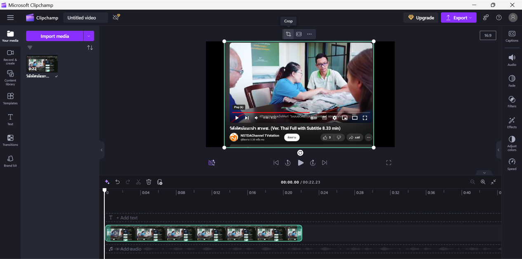Viewport: 522px width, 259px height.
Task: Select the Crop tool above the preview
Action: tap(288, 34)
